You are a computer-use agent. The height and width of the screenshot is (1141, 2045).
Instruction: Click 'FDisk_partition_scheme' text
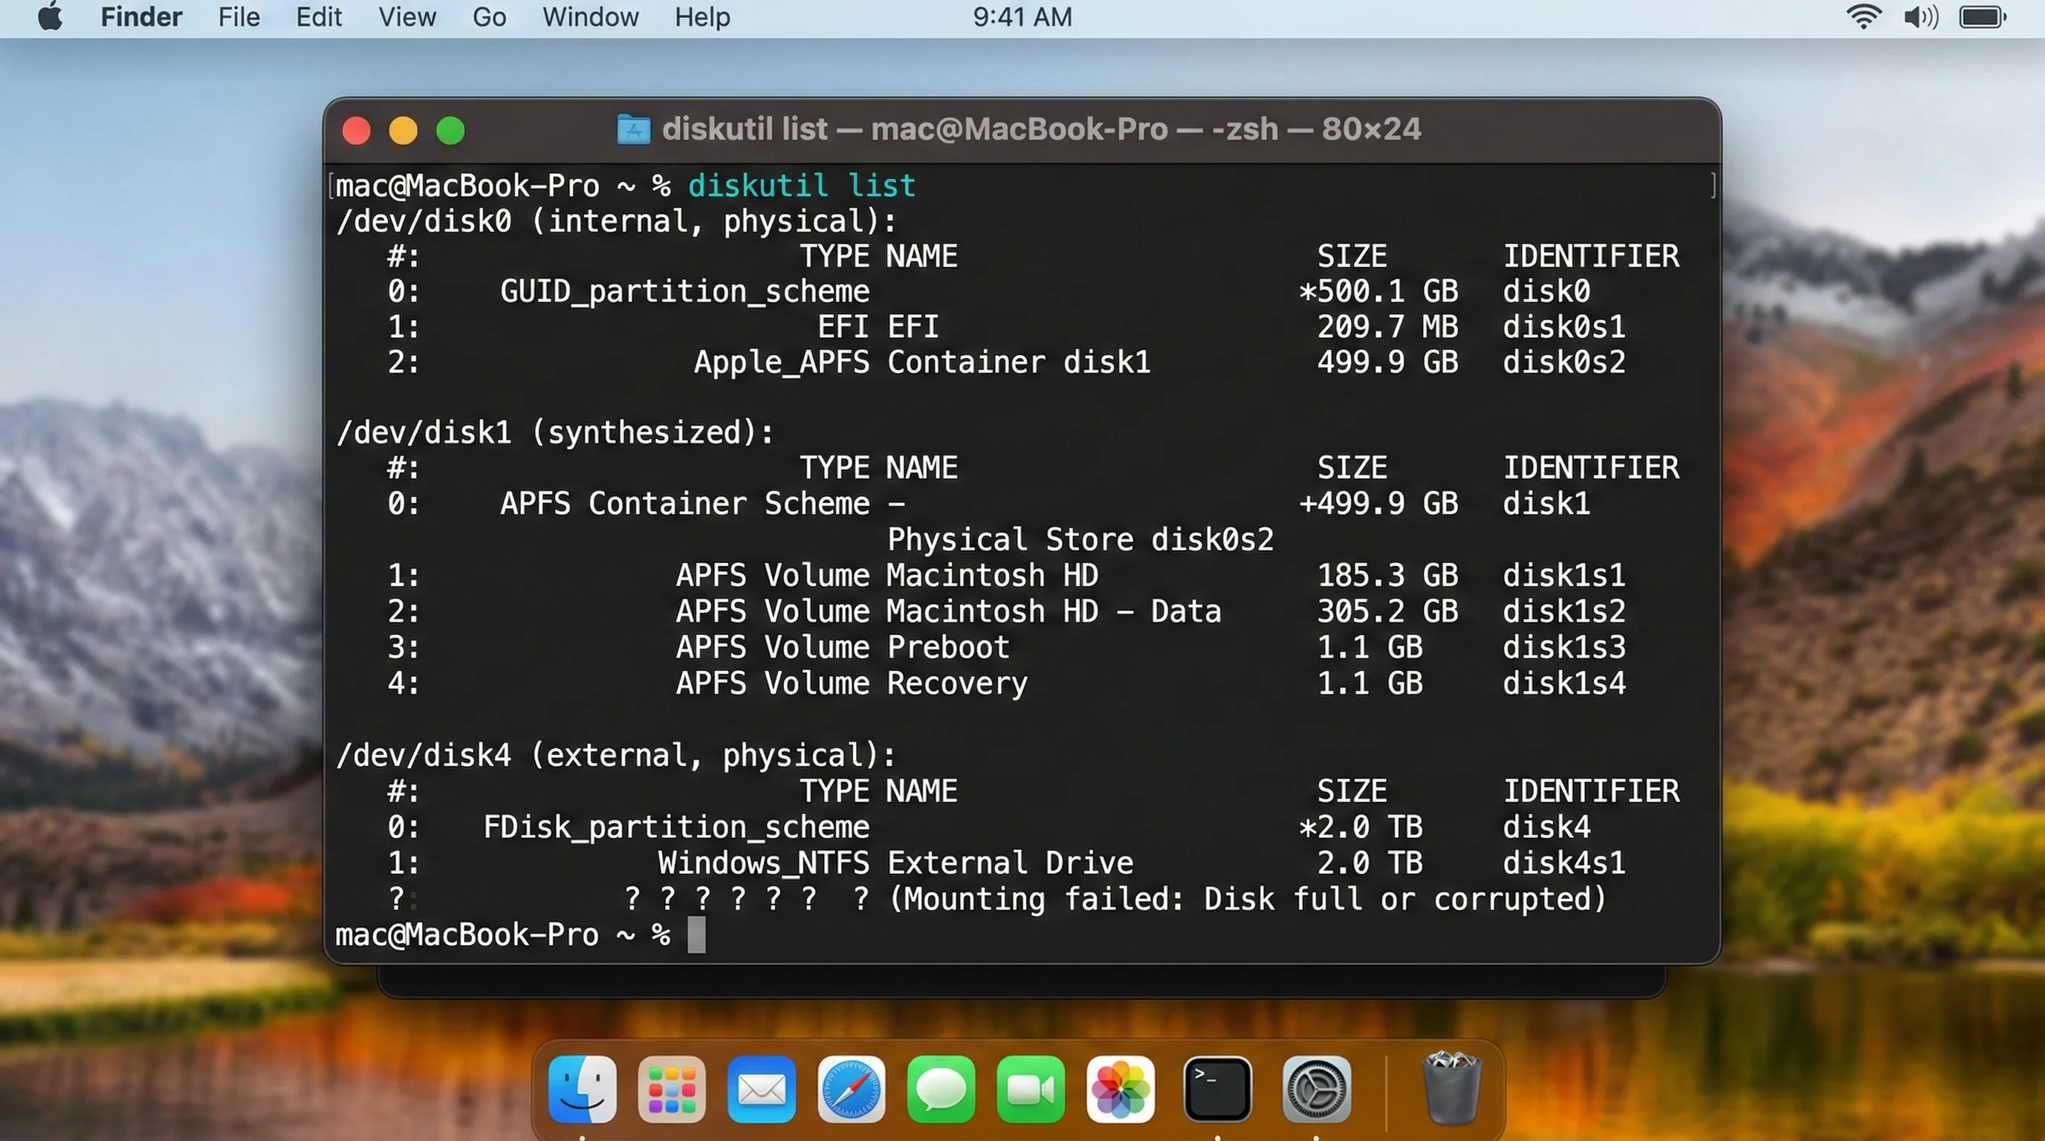coord(676,828)
